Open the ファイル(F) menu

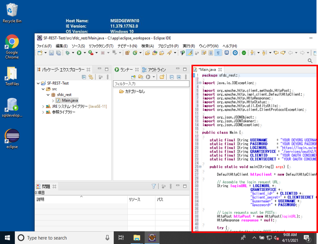[44, 46]
